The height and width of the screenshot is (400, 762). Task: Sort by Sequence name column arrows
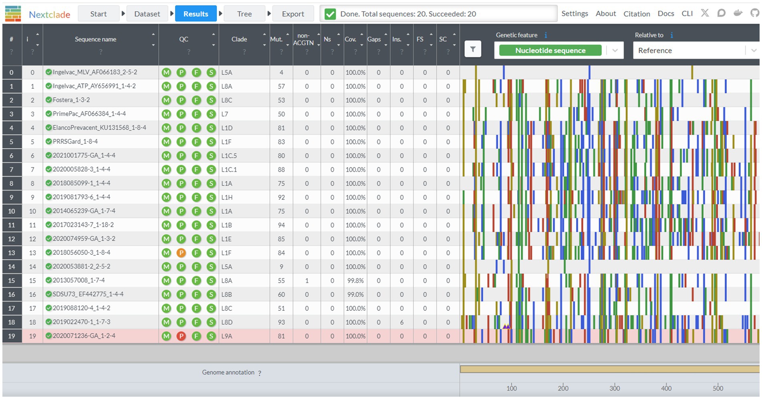pyautogui.click(x=153, y=40)
